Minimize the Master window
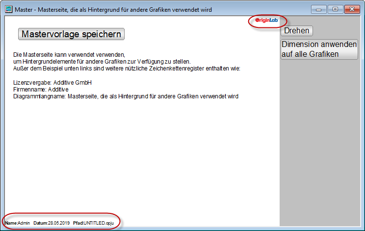 pos(319,9)
